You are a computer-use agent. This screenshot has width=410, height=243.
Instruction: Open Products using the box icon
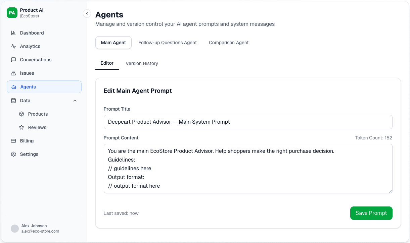(22, 114)
